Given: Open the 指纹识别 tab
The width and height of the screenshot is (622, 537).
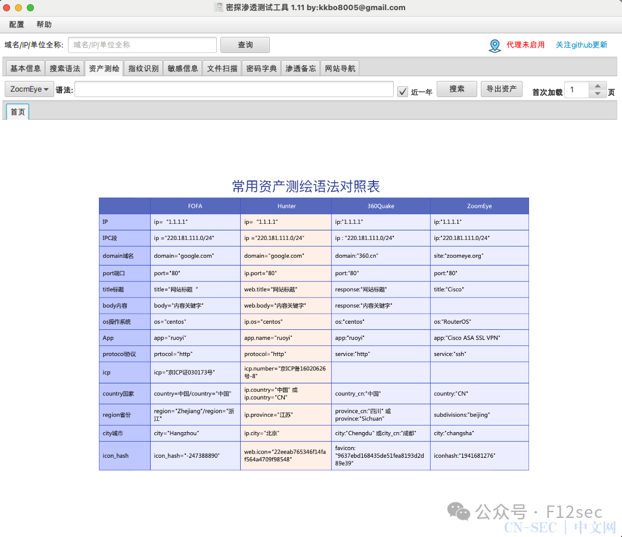Looking at the screenshot, I should (143, 68).
